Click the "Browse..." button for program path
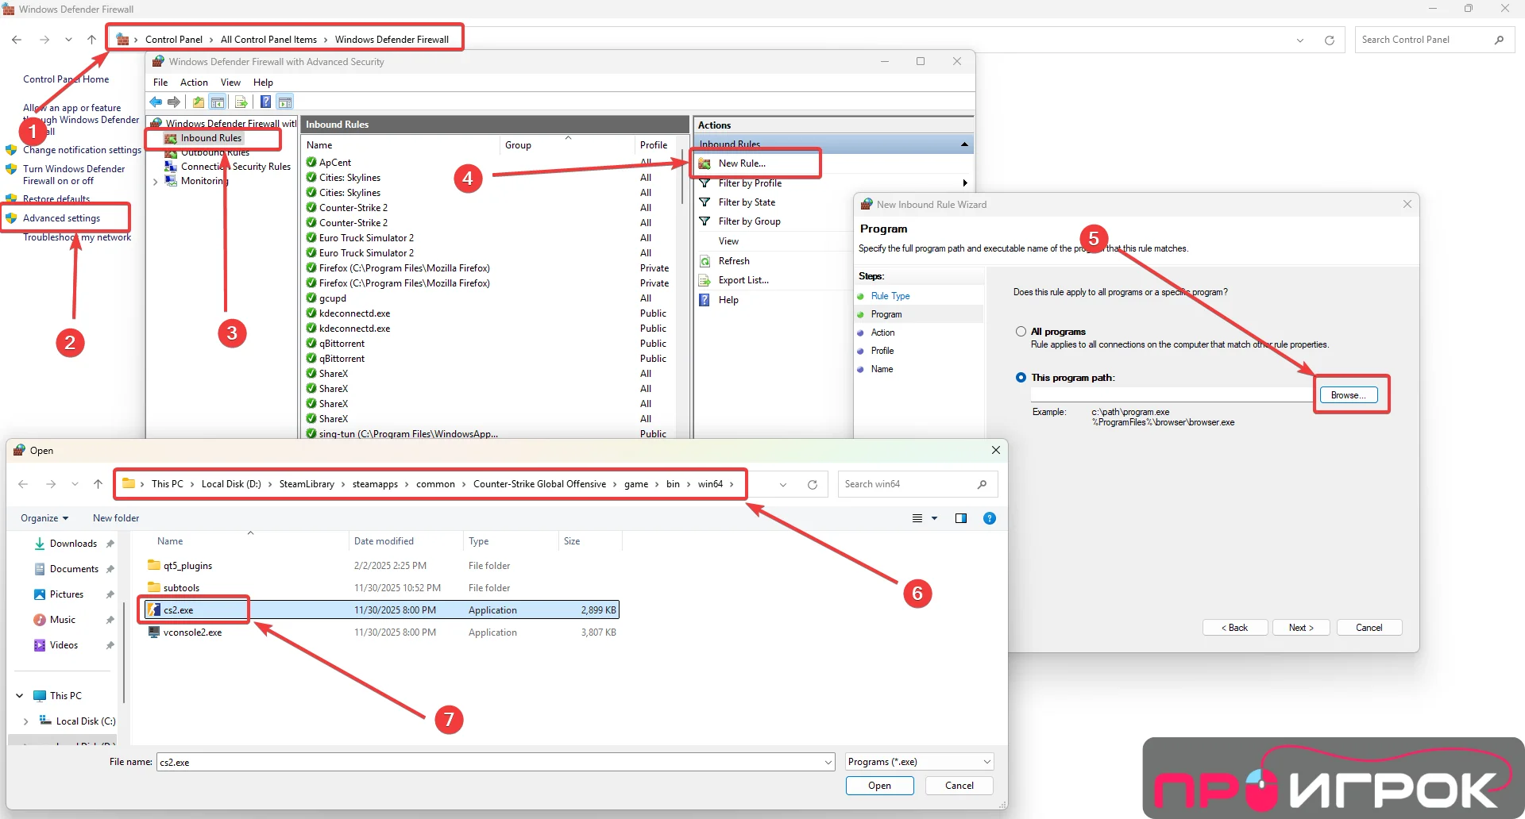 tap(1349, 394)
